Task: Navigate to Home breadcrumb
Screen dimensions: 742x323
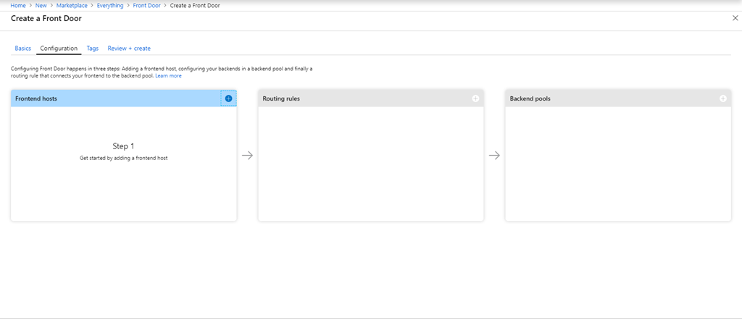Action: pyautogui.click(x=18, y=6)
